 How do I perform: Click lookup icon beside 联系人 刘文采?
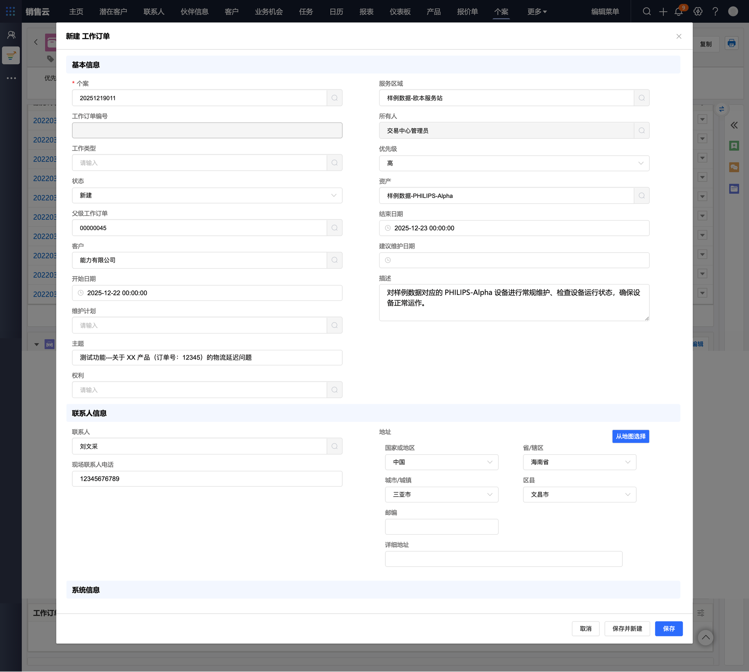334,446
